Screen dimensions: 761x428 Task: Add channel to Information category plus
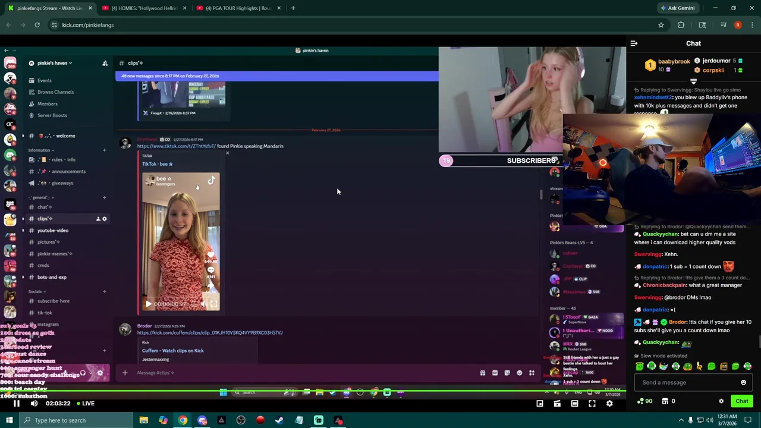(105, 150)
